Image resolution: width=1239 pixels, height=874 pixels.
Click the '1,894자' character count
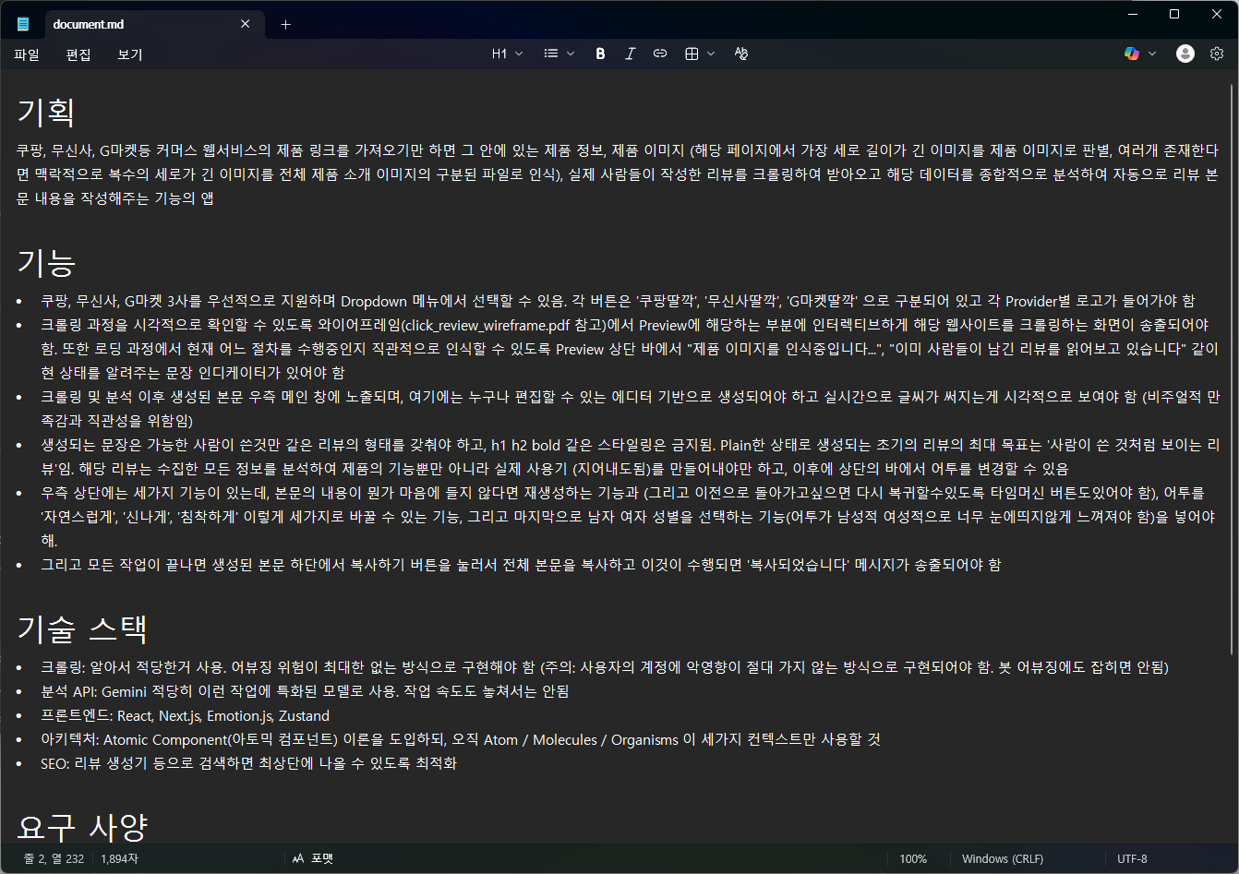pos(119,858)
